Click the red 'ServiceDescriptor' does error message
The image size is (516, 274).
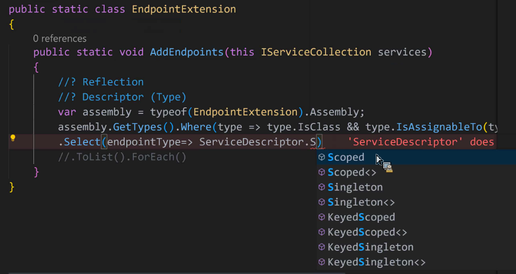pos(421,142)
